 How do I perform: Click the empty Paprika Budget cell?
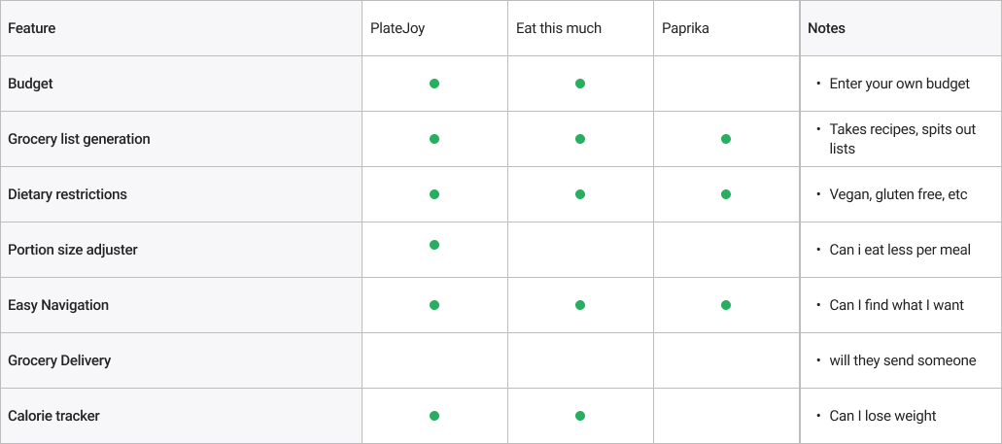tap(727, 84)
